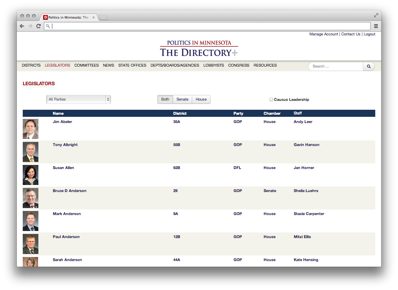
Task: Click the Contact Us link
Action: (351, 34)
